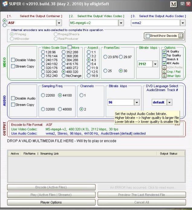The height and width of the screenshot is (210, 192).
Task: Click the Encode (Active Files) button
Action: (x=51, y=187)
